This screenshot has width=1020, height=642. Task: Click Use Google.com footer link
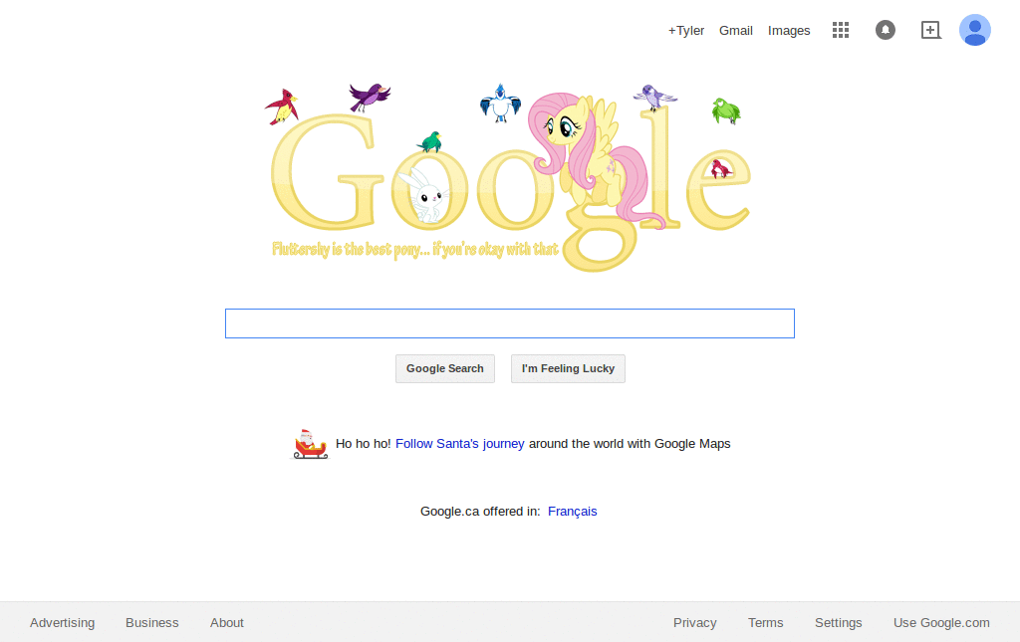click(x=941, y=622)
